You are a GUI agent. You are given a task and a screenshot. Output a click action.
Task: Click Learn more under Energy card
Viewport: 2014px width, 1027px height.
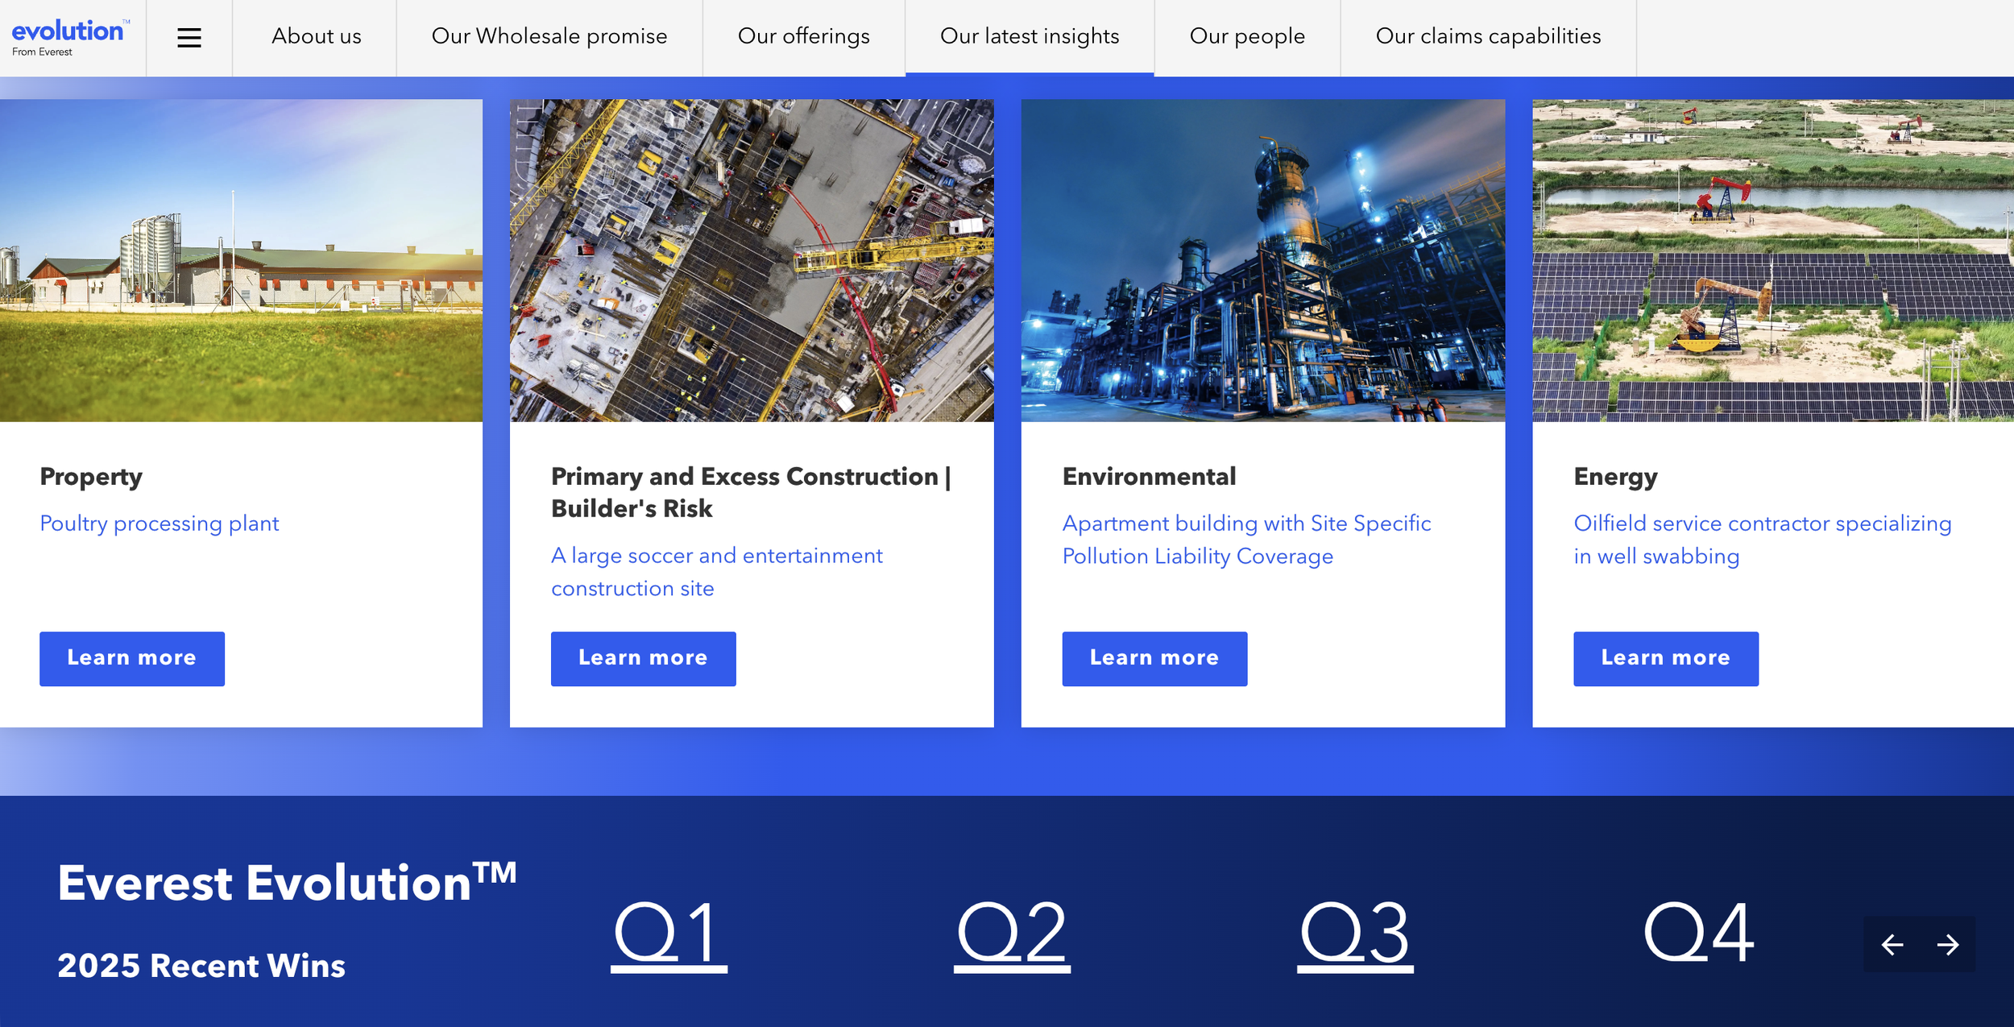coord(1665,658)
